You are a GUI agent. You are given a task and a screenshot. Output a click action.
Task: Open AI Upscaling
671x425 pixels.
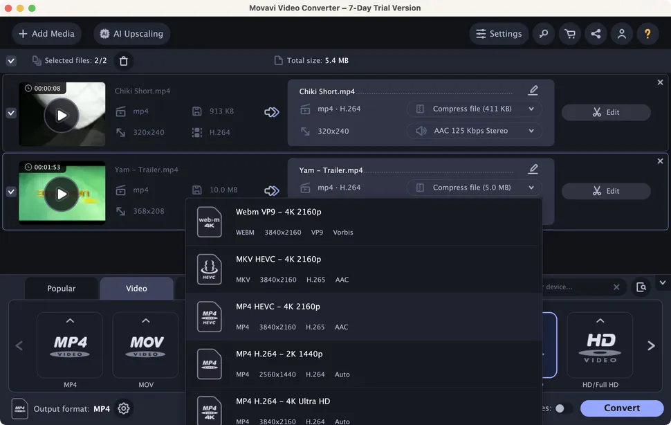[x=131, y=33]
